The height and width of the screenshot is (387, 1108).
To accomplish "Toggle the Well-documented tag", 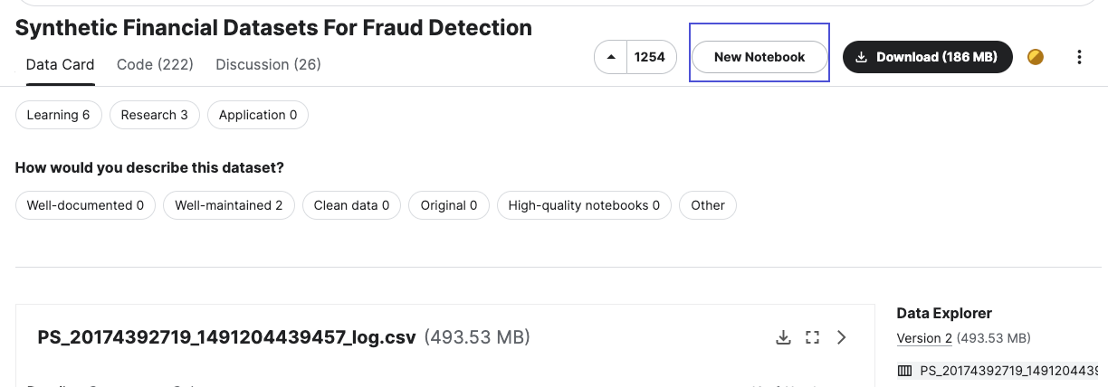I will (85, 205).
